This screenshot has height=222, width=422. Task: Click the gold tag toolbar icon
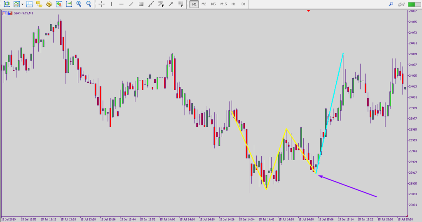(49, 4)
